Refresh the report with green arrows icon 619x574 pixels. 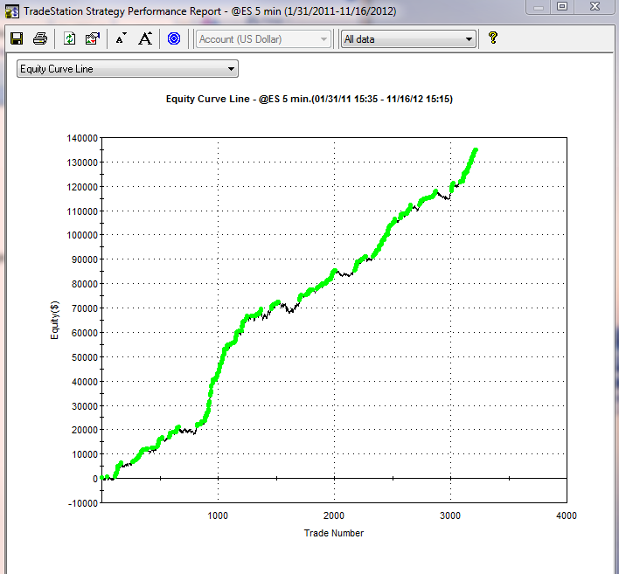[x=70, y=38]
